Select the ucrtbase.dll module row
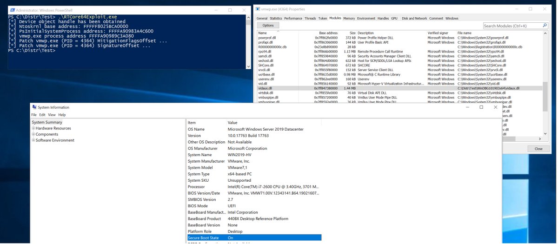The height and width of the screenshot is (244, 558). point(399,74)
